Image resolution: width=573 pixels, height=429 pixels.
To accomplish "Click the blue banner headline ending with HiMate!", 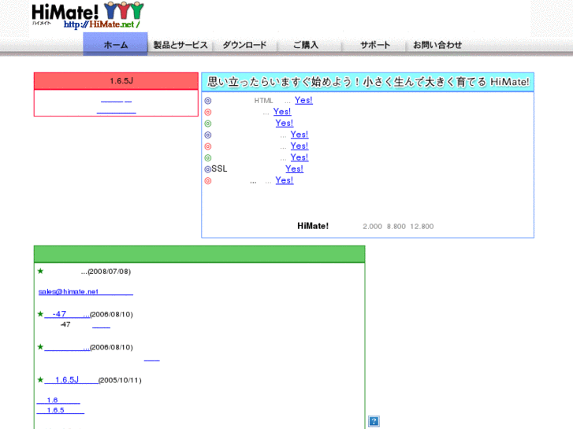I will pos(367,82).
